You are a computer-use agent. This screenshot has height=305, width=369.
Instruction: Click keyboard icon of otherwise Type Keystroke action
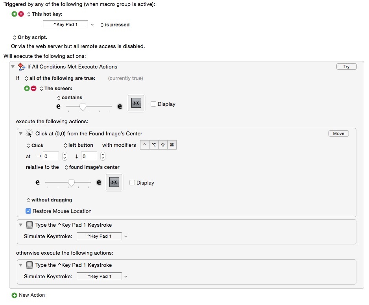coord(30,265)
